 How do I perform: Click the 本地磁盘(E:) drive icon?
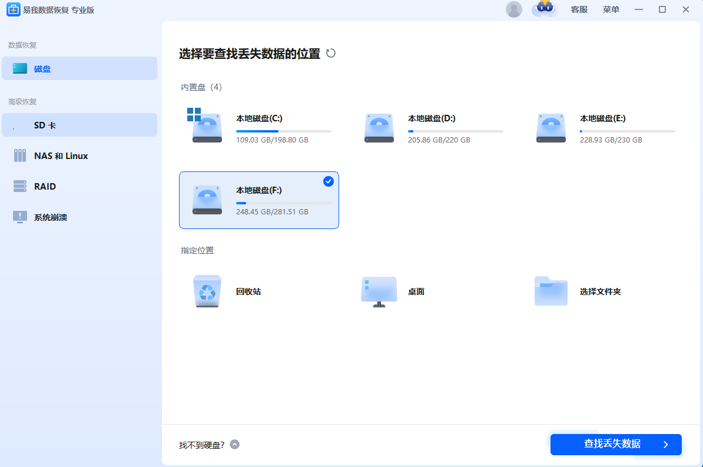pos(551,128)
